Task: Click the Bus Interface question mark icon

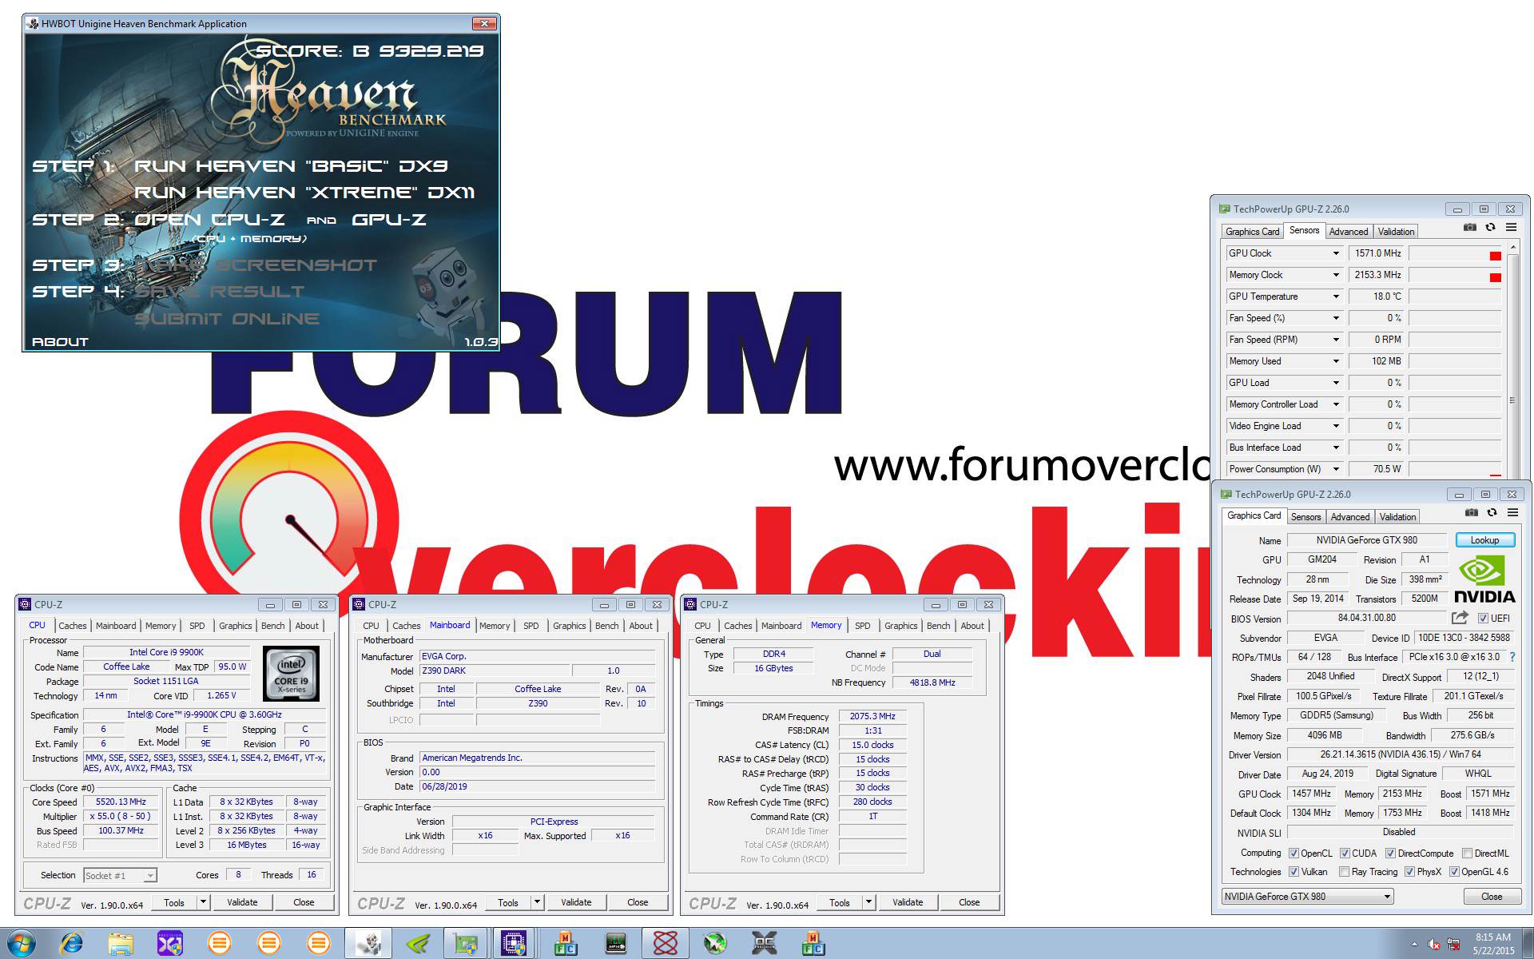Action: (x=1512, y=657)
